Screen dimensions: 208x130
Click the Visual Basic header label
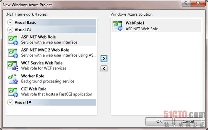click(25, 22)
